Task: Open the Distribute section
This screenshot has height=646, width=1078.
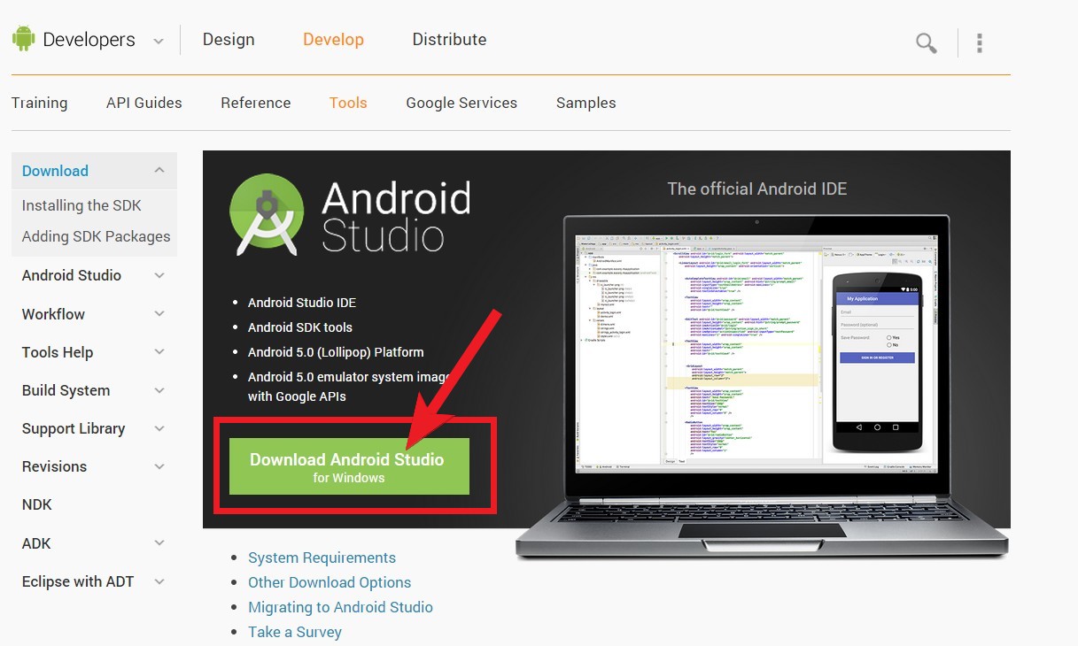Action: [x=449, y=40]
